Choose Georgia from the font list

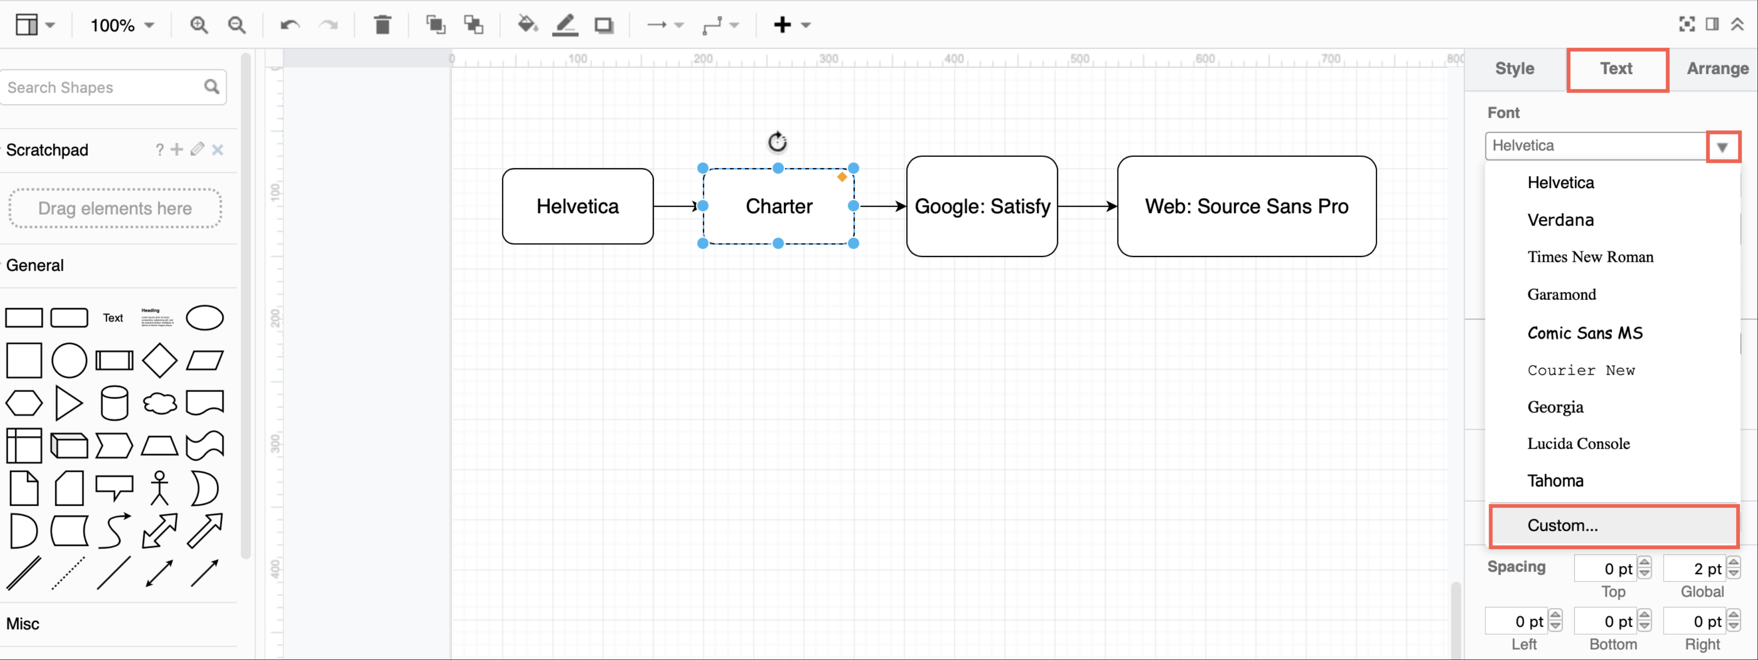(1613, 407)
